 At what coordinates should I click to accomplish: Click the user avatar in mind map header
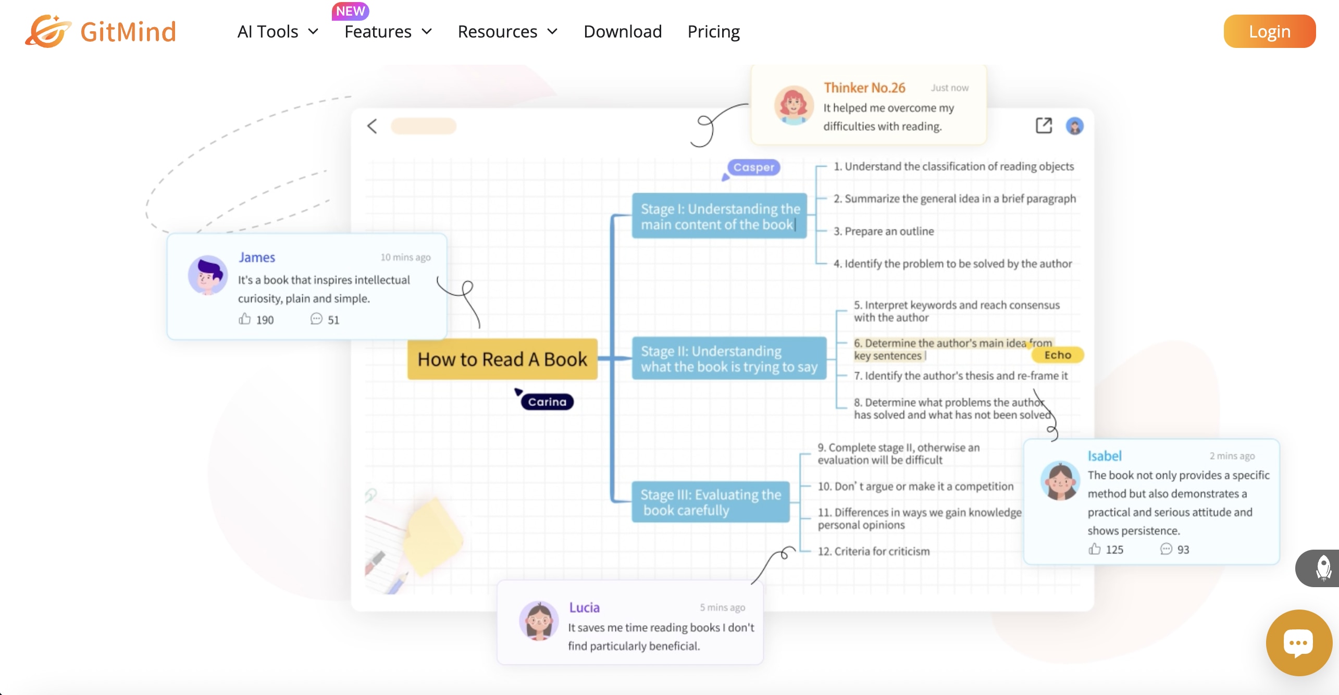[x=1074, y=126]
